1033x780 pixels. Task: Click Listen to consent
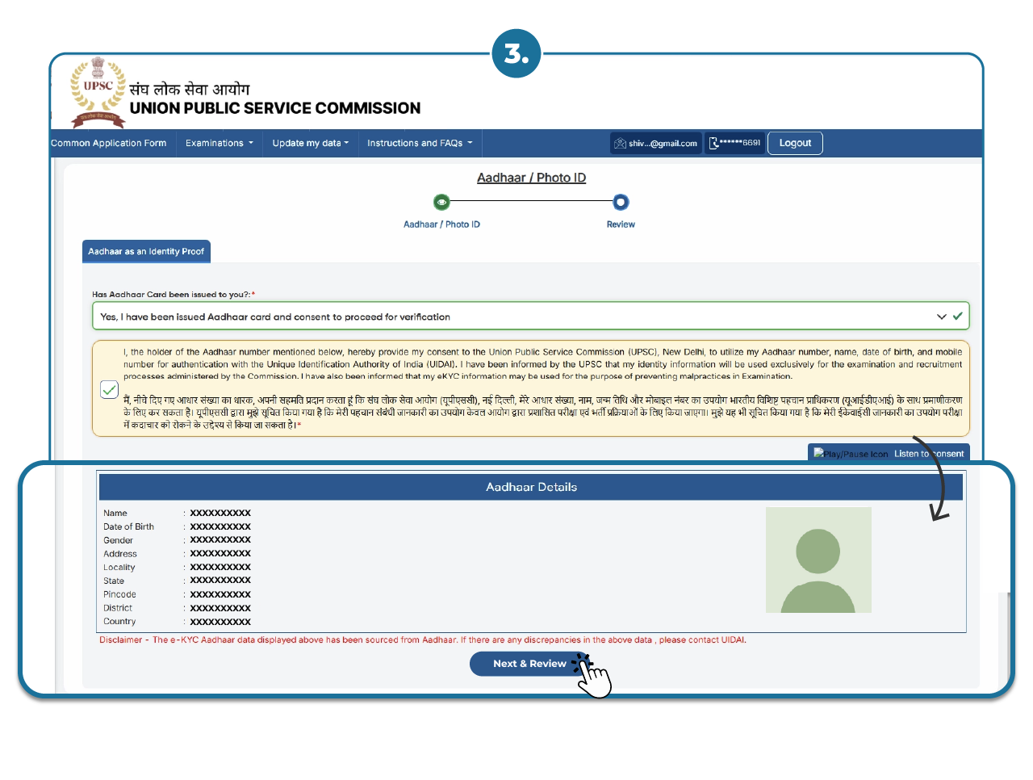pos(928,453)
